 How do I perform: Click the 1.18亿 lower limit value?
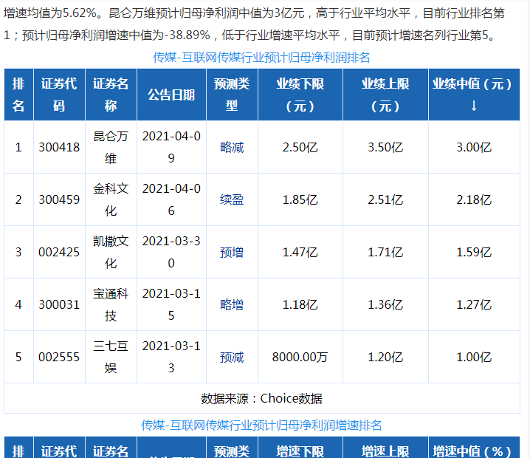click(x=300, y=305)
